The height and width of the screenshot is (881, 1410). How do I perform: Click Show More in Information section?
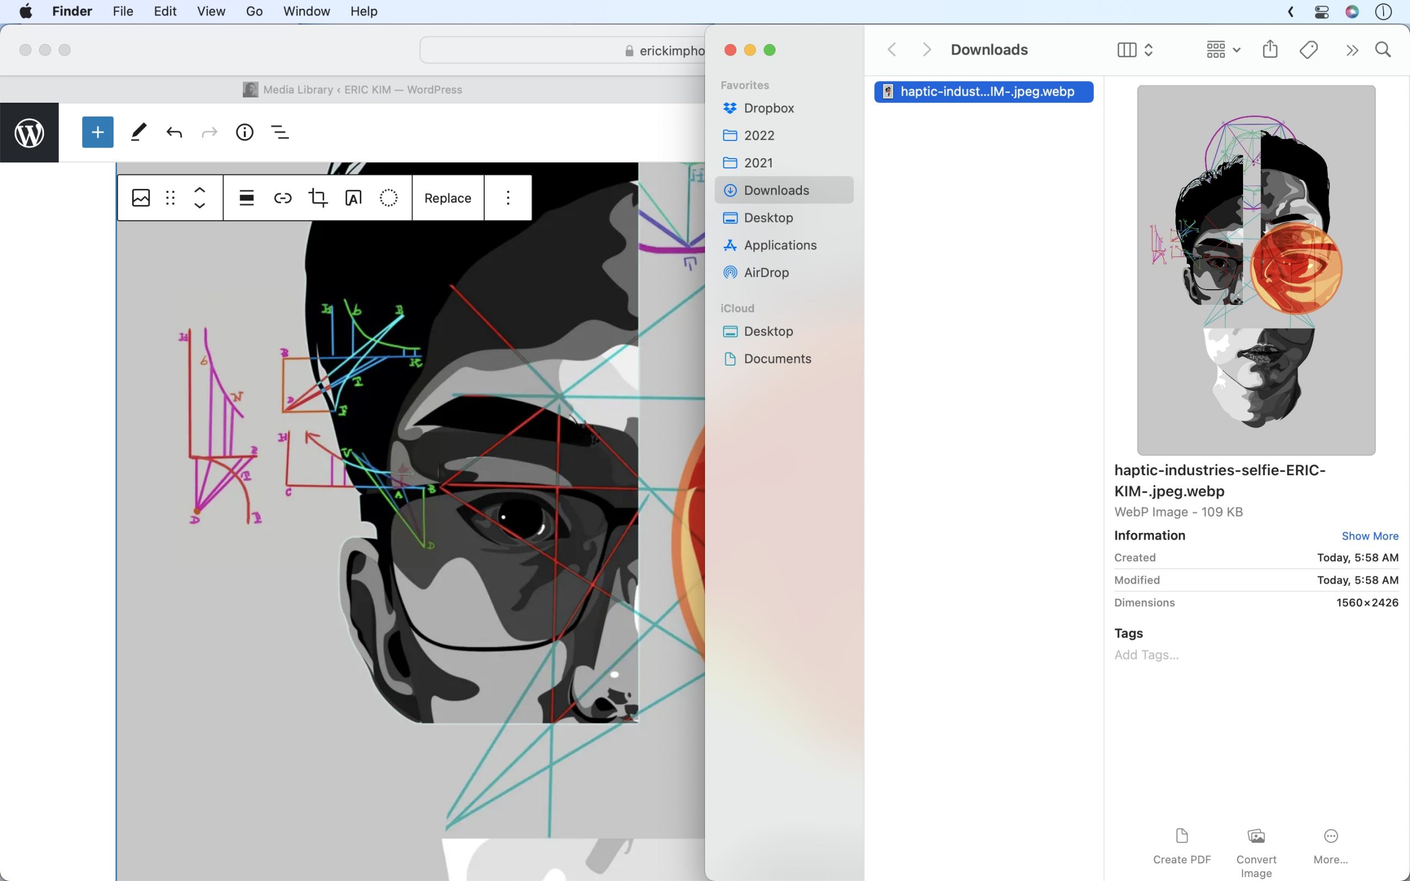(x=1369, y=535)
